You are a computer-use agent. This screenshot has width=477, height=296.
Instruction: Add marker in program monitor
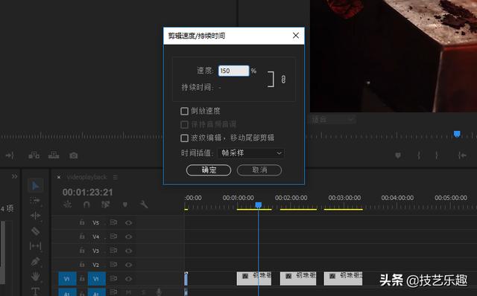397,155
